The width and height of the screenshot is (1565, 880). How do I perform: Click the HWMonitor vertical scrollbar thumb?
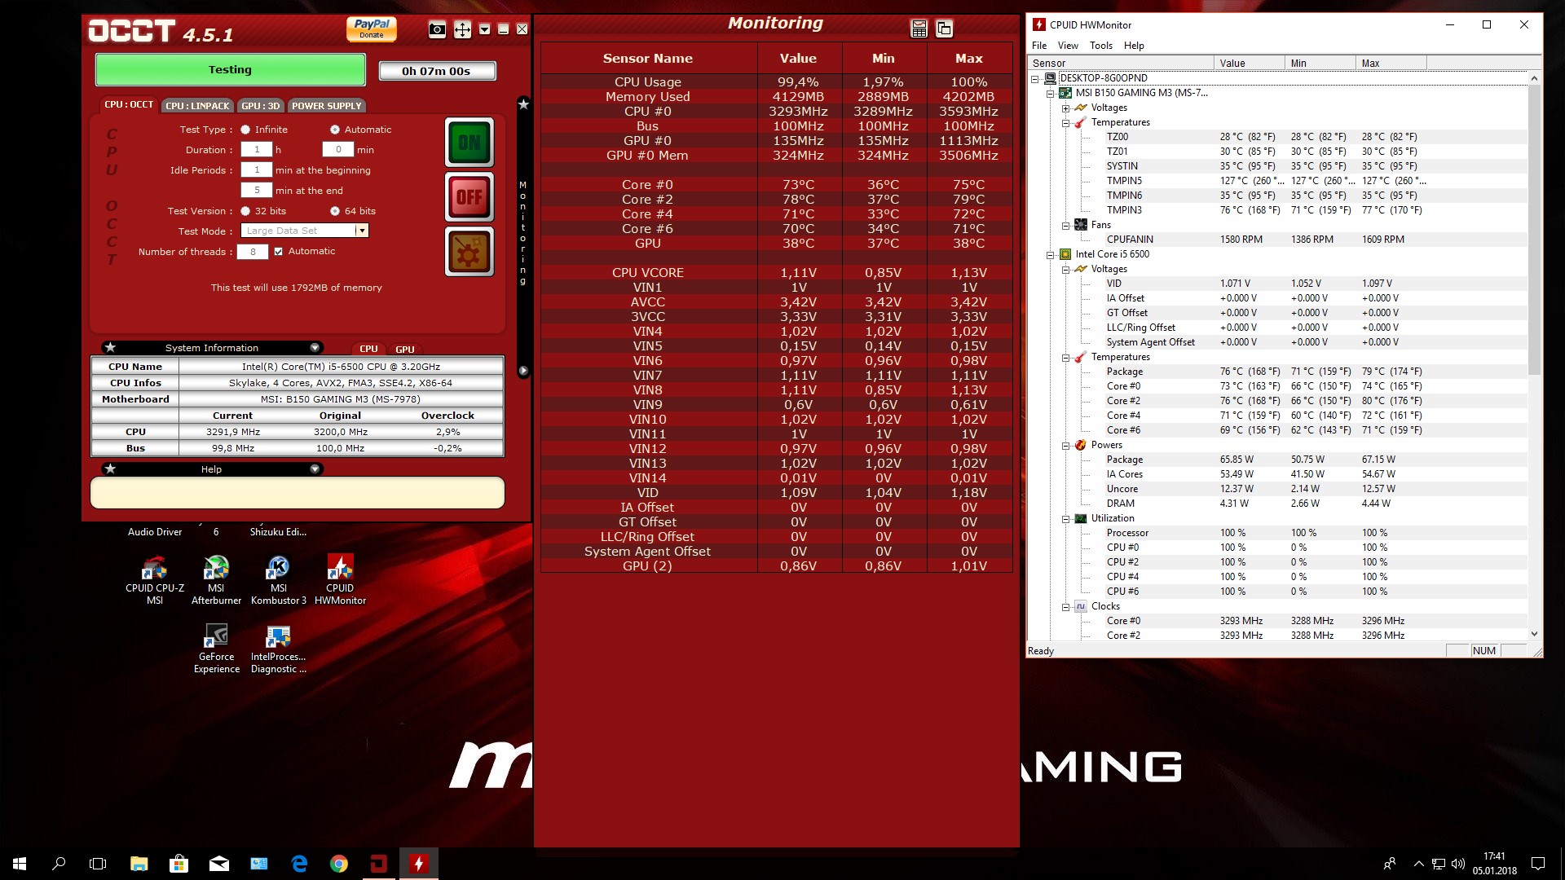[1534, 228]
